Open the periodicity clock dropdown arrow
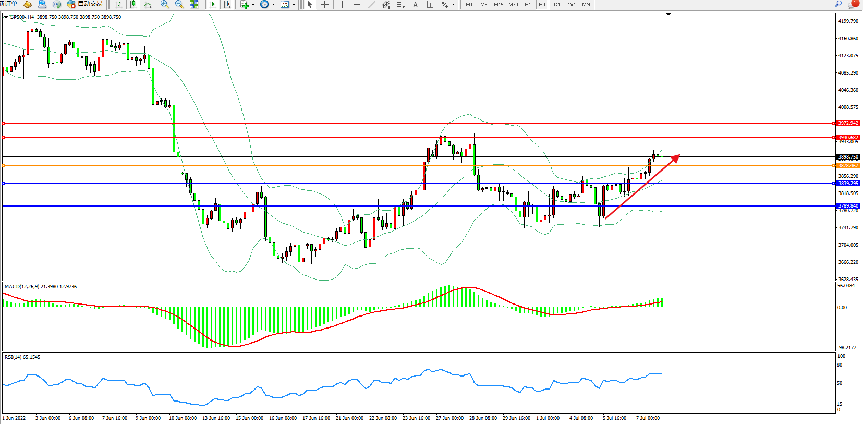Screen dimensions: 863x425 [273, 5]
